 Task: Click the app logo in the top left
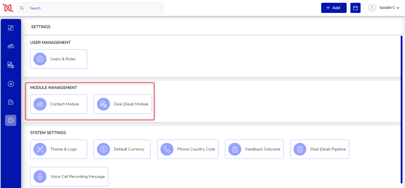click(8, 8)
